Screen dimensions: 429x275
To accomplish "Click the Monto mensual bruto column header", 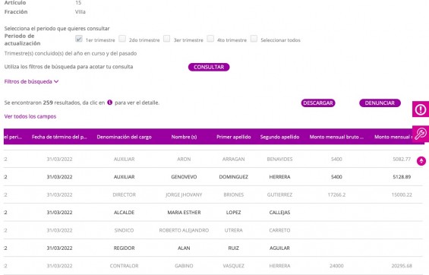I will [336, 137].
